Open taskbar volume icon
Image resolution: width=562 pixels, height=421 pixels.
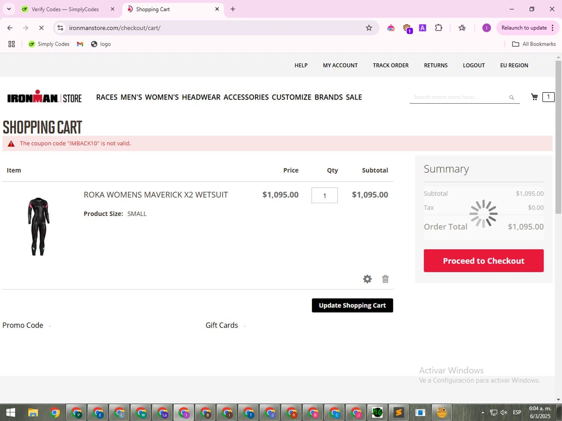tap(504, 412)
